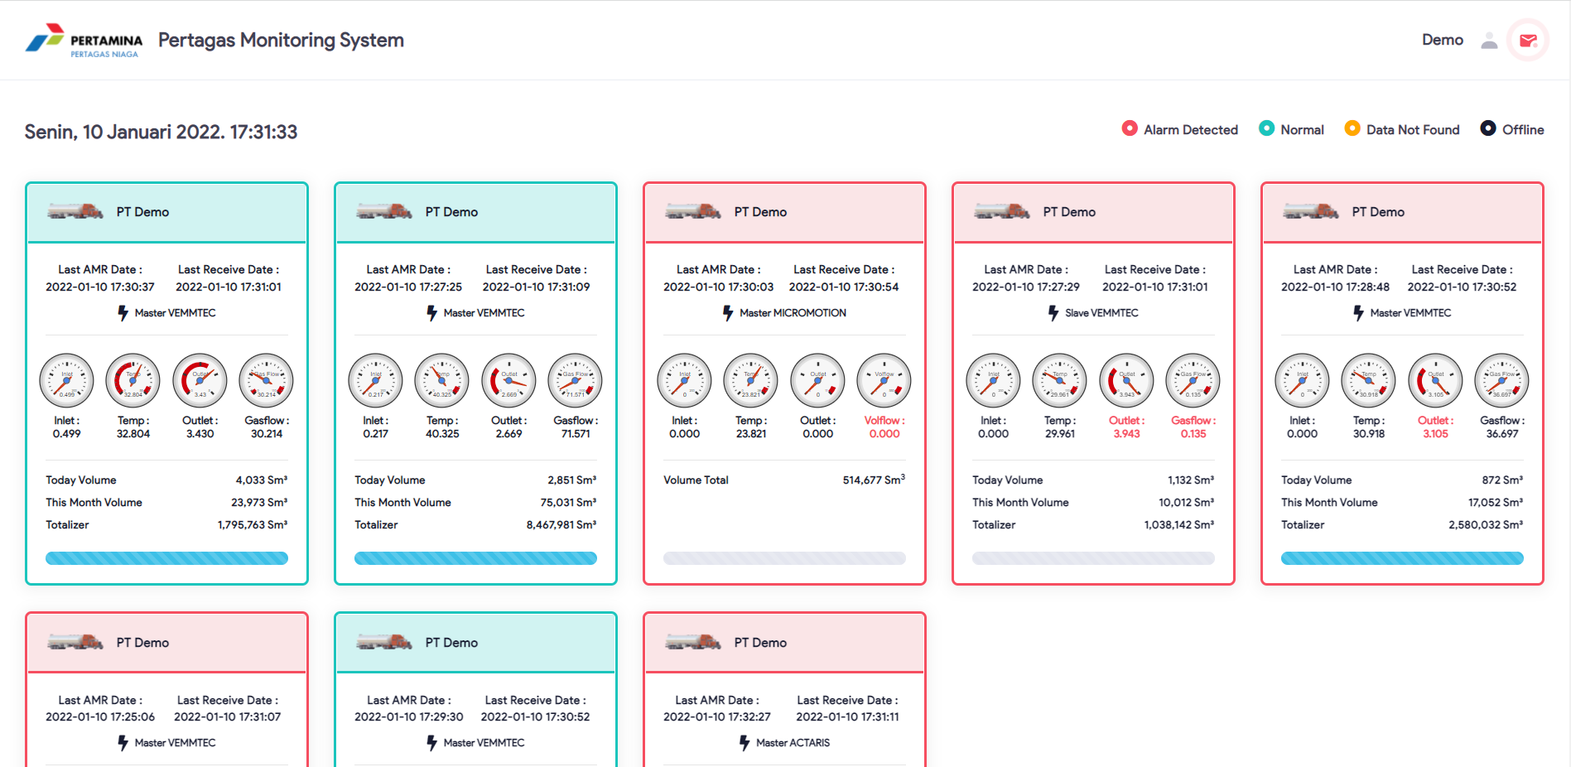This screenshot has height=767, width=1571.
Task: Select the Offline status legend indicator
Action: click(1488, 128)
